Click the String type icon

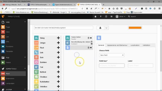coord(36,38)
